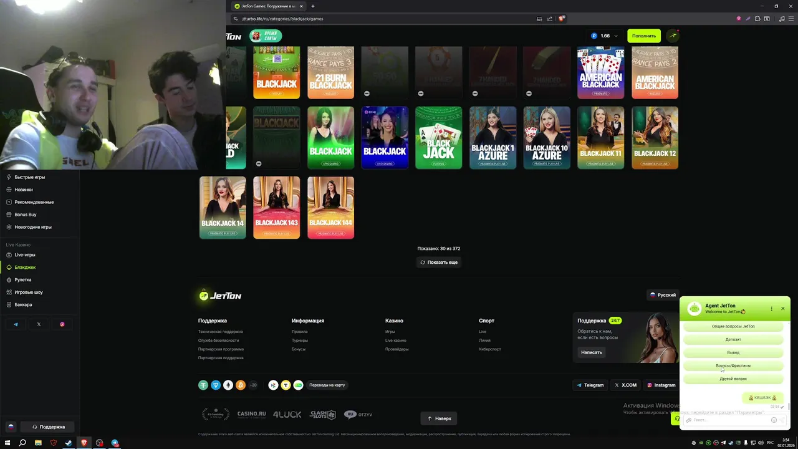Open Рекомендованные category in sidebar
The height and width of the screenshot is (449, 798).
(34, 202)
